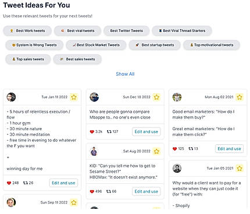The image size is (250, 214).
Task: Click heart icon with 496 likes
Action: click(92, 191)
